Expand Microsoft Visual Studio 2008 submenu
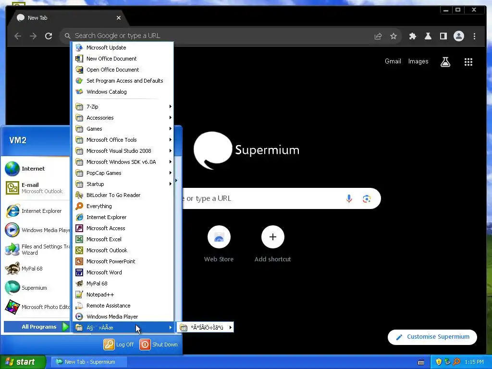 (123, 151)
